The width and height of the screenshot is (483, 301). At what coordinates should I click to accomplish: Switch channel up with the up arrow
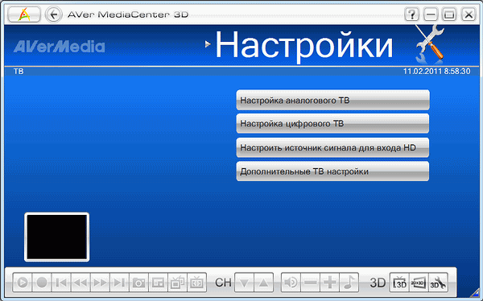tap(264, 282)
